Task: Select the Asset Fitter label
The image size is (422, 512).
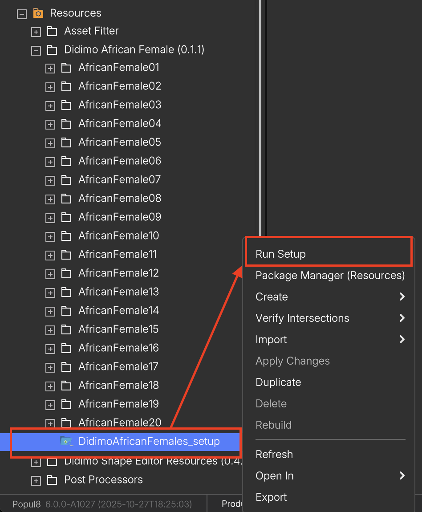Action: click(x=91, y=31)
